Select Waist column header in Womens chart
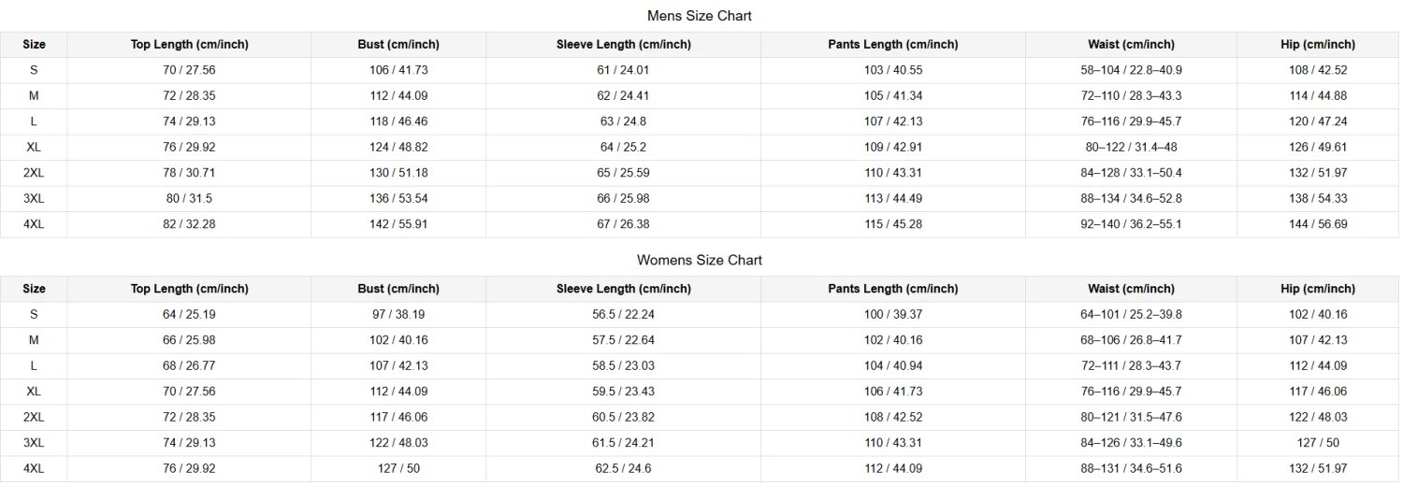1403x485 pixels. coord(1130,289)
